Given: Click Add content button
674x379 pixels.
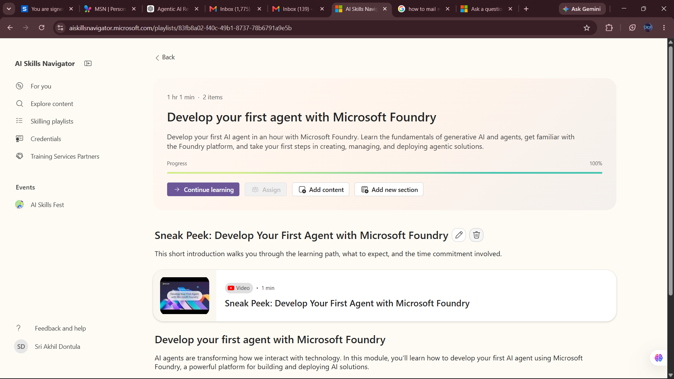Looking at the screenshot, I should pos(321,189).
